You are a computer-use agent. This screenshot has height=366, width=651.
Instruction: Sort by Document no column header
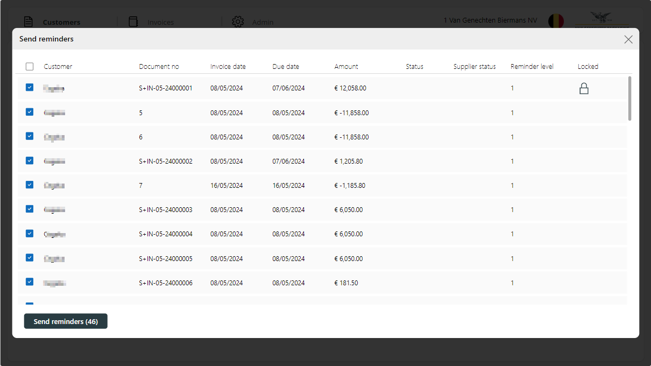(x=159, y=67)
